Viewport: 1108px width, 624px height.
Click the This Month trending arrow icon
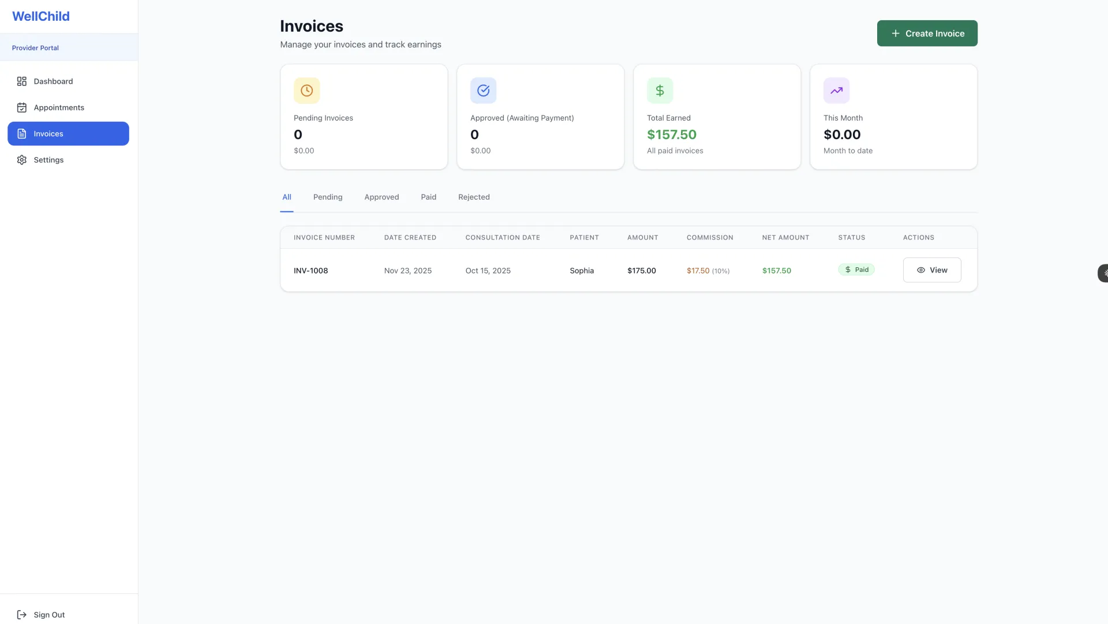pyautogui.click(x=836, y=91)
